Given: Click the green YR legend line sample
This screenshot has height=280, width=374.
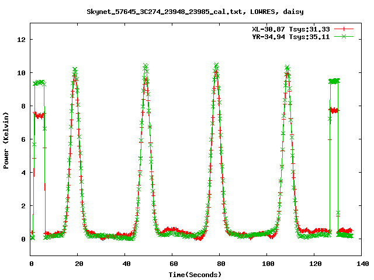Looking at the screenshot, I should 344,36.
